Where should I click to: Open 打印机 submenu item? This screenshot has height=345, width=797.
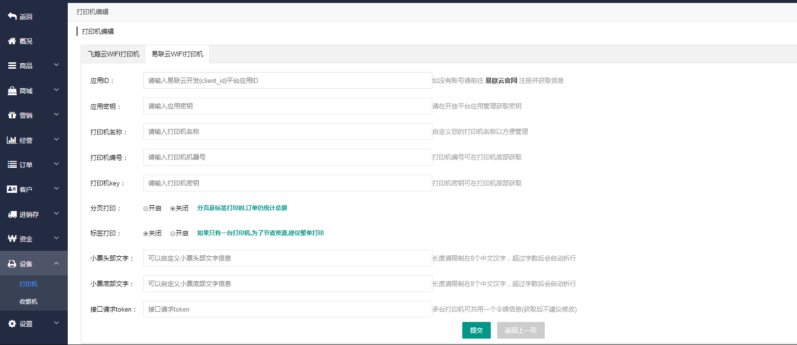(28, 284)
